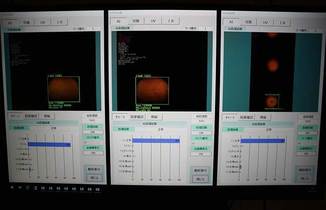Click the boxed orange fruit image in left window
Viewport: 326px width, 210px height.
click(x=63, y=89)
